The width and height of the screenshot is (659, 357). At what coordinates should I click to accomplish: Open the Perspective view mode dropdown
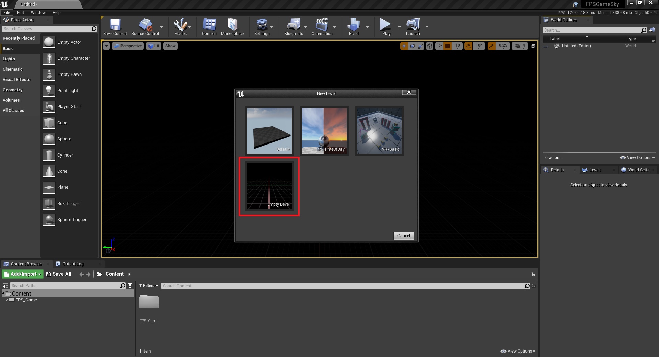pyautogui.click(x=128, y=46)
